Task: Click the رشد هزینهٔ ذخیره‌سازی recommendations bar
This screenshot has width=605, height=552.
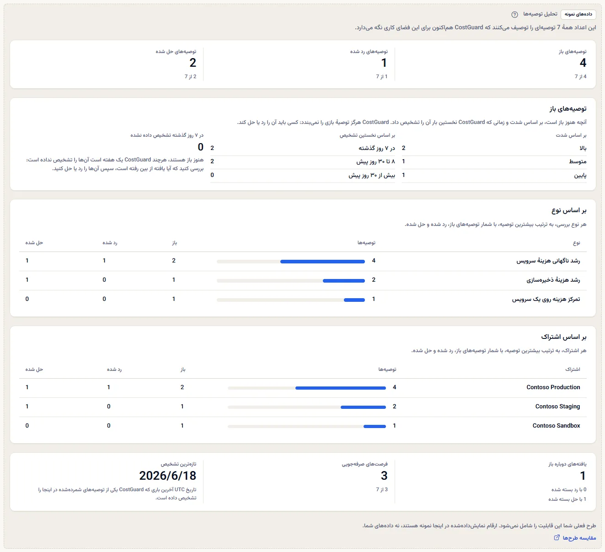Action: [291, 280]
